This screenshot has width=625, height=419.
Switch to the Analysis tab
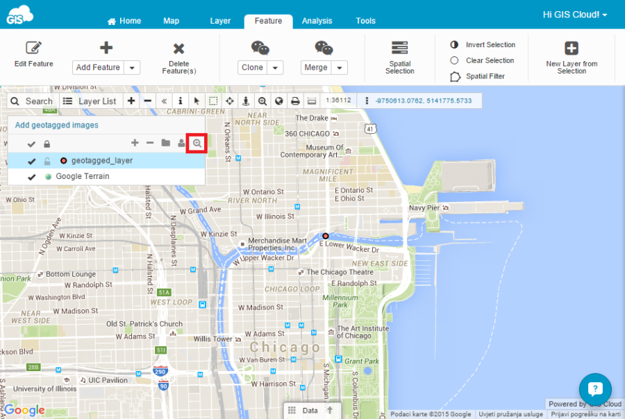point(317,21)
